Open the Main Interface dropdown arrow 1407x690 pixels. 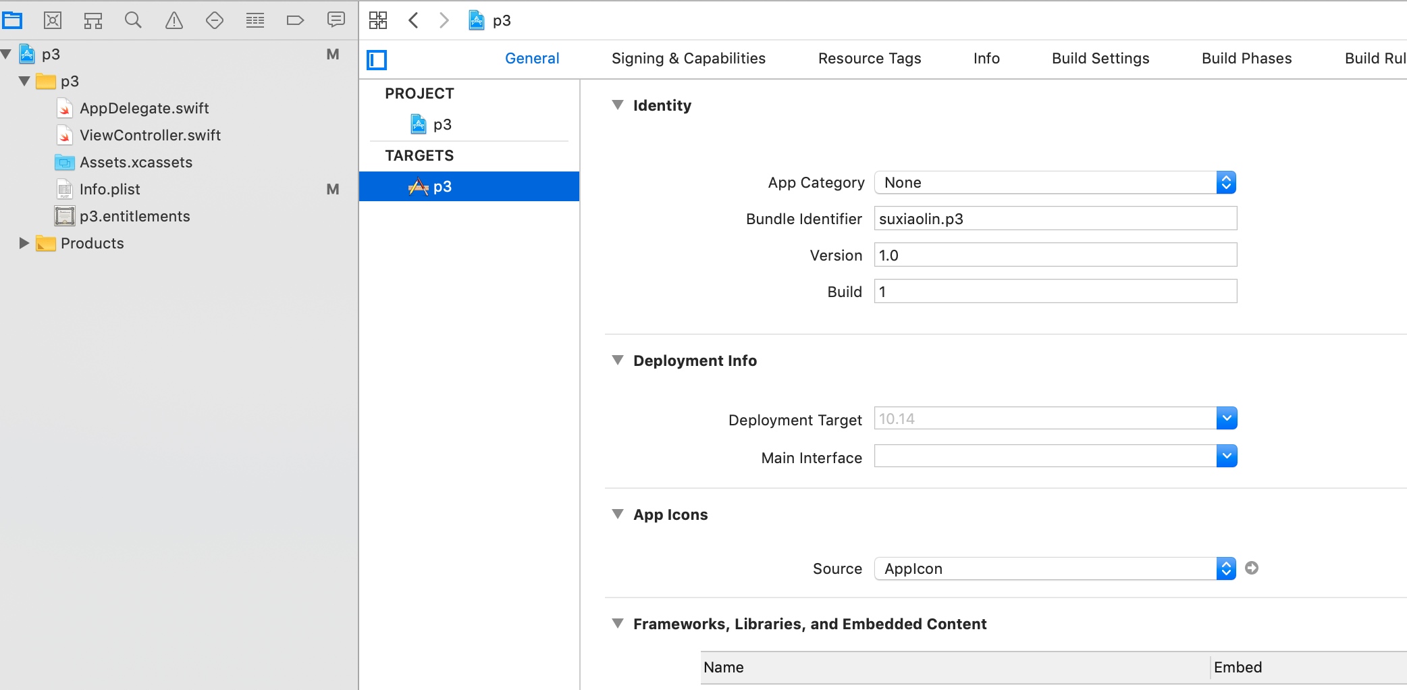pyautogui.click(x=1227, y=456)
